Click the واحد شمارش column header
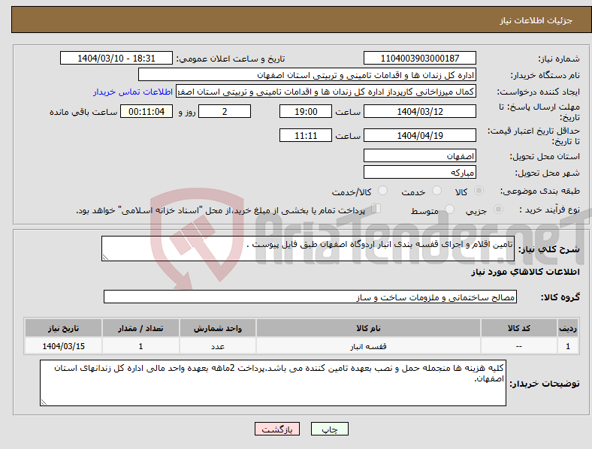592x449 pixels. [218, 328]
